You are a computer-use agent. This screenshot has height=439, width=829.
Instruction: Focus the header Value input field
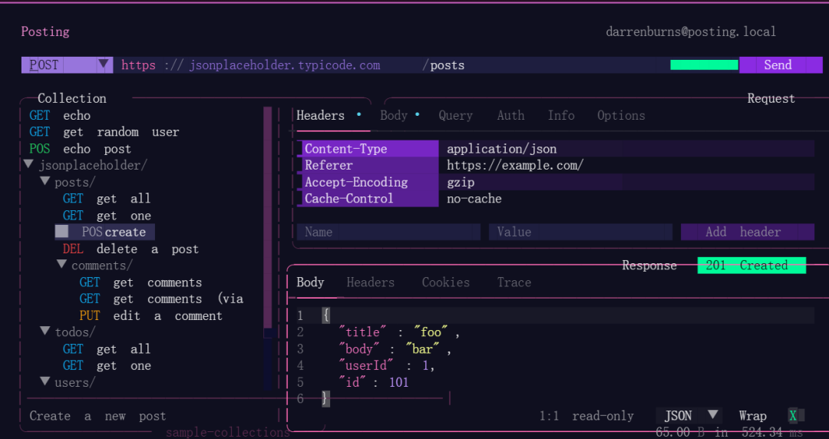pyautogui.click(x=580, y=232)
